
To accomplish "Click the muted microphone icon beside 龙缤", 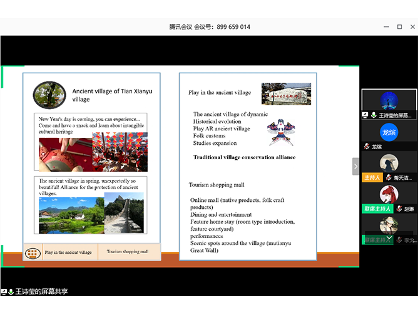I will 367,147.
